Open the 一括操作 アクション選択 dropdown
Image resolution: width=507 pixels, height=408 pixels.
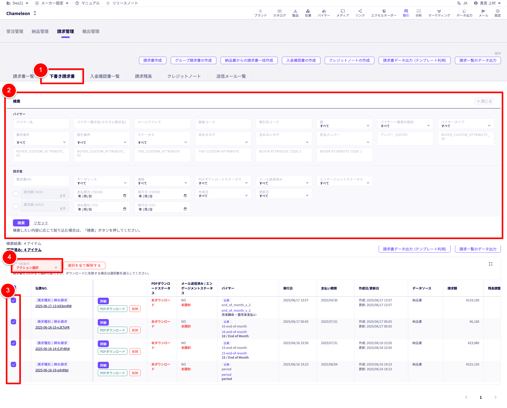tap(37, 266)
